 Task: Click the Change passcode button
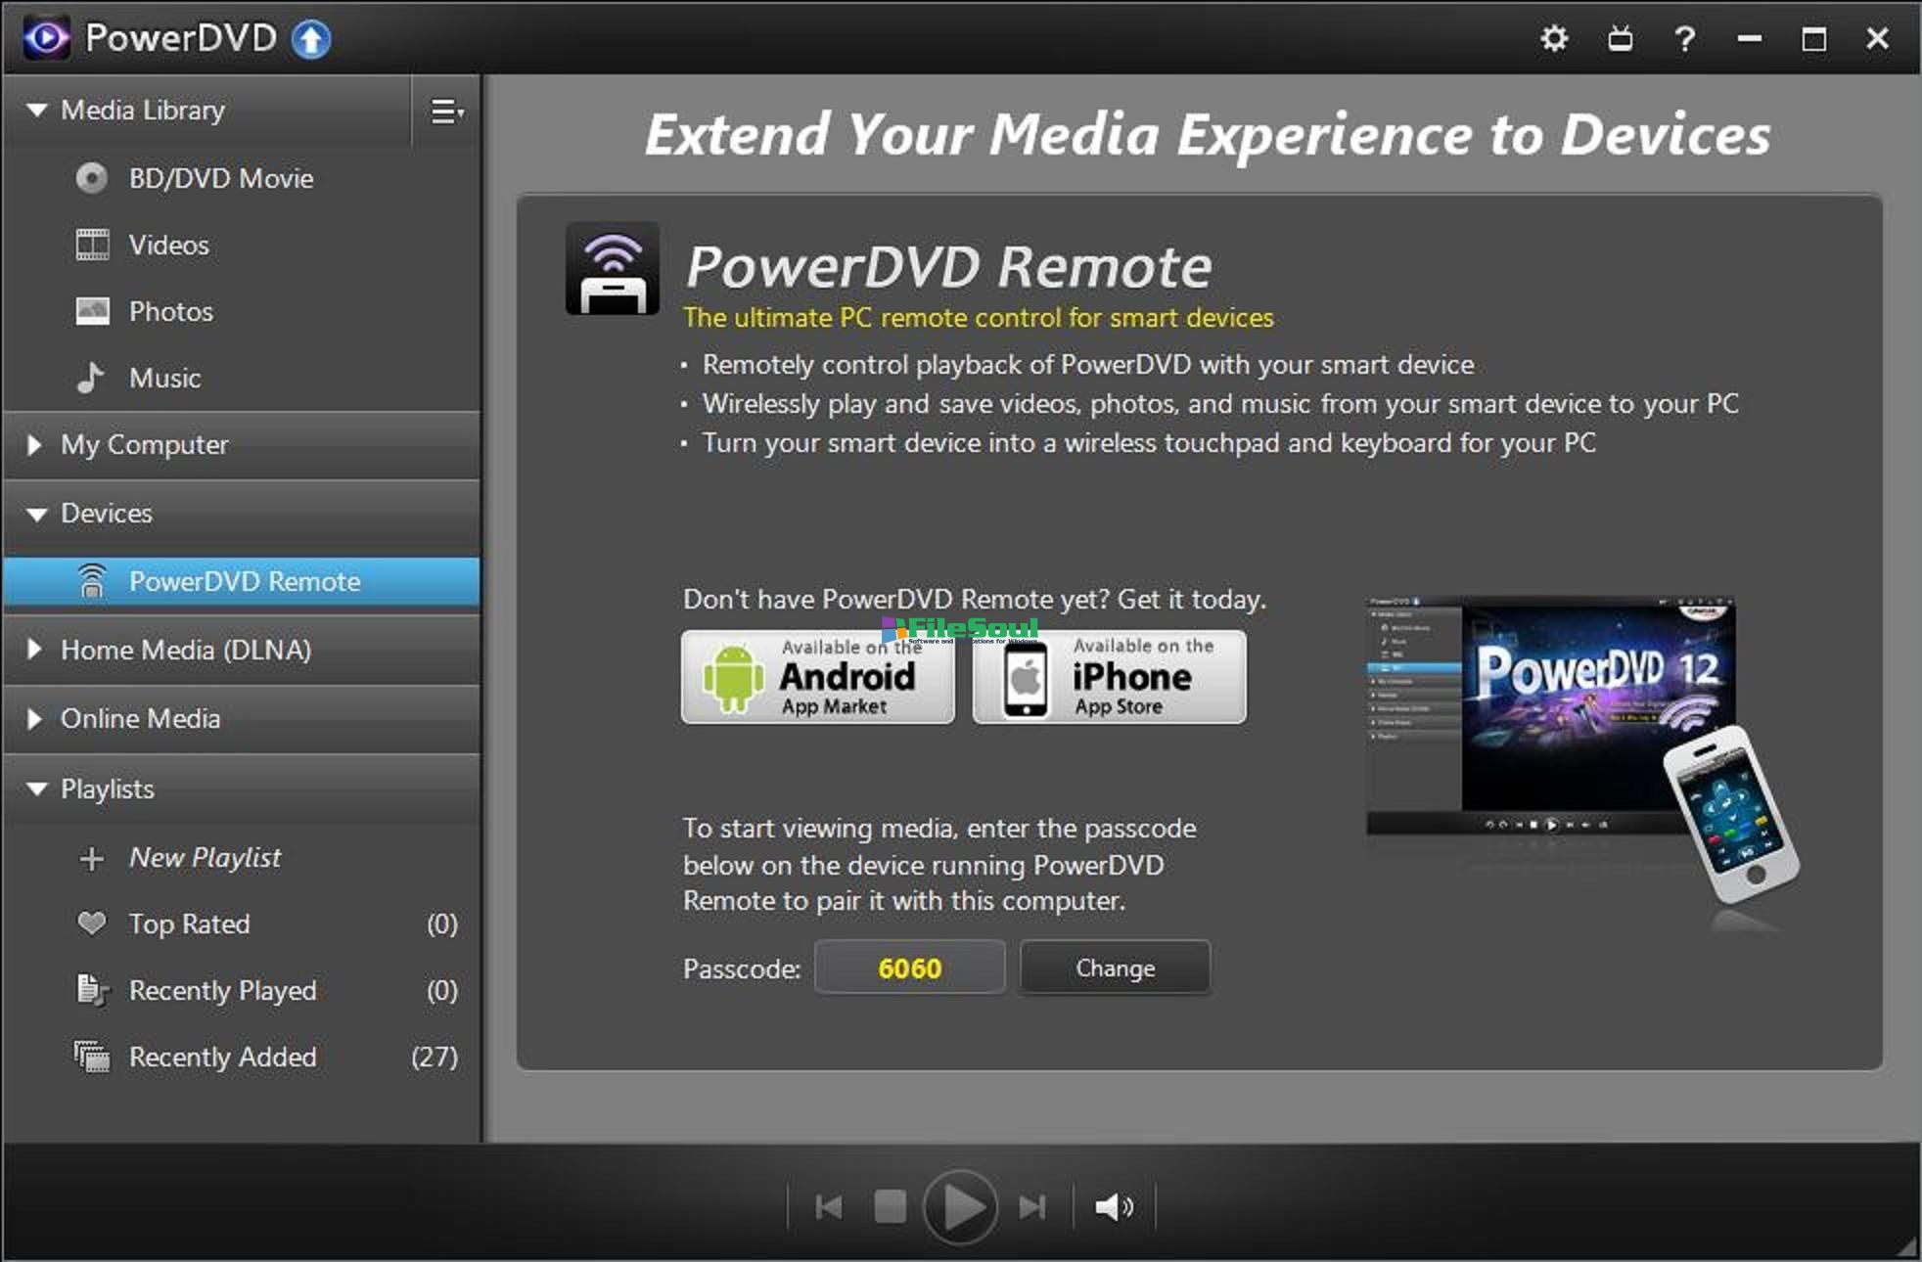coord(1115,969)
